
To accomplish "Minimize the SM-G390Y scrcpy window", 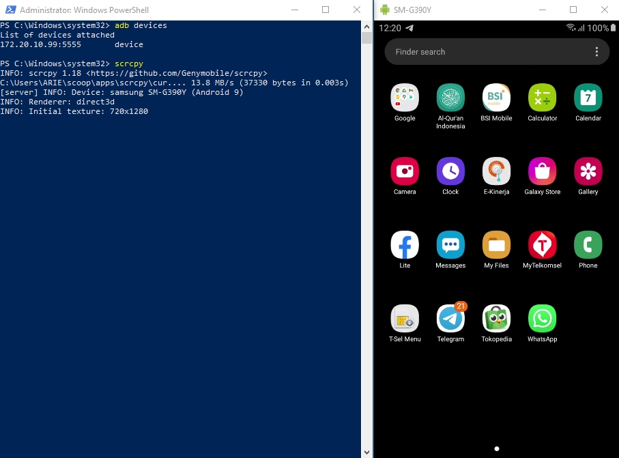I will click(543, 10).
